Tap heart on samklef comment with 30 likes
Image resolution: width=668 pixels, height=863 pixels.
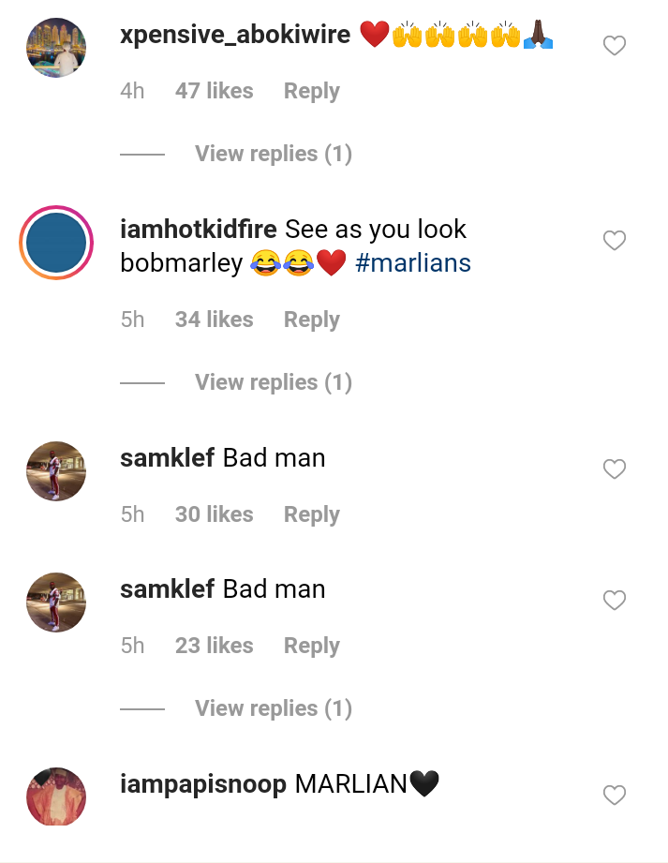click(x=614, y=469)
